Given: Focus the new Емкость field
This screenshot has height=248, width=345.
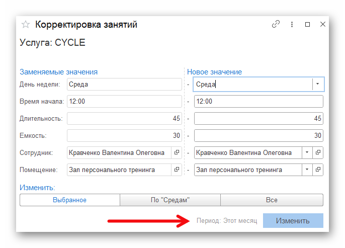Looking at the screenshot, I should tap(258, 135).
